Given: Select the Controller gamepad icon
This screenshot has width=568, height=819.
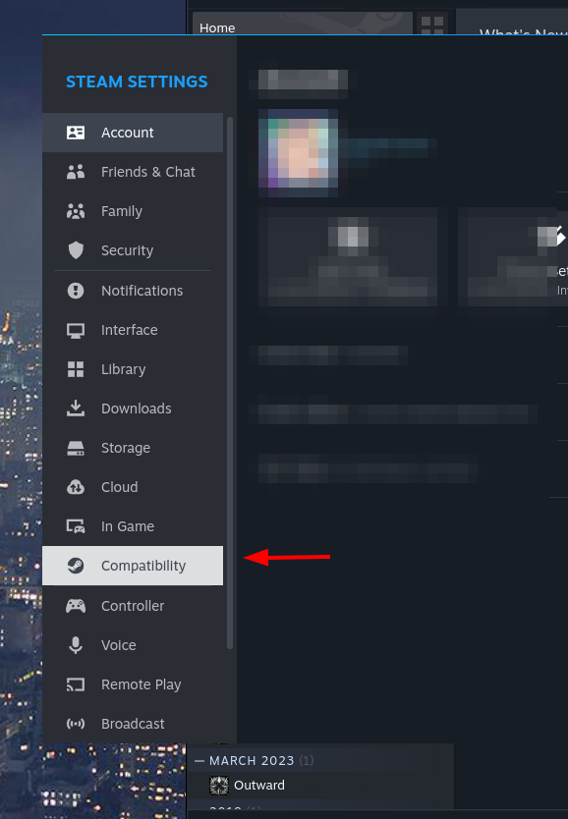Looking at the screenshot, I should tap(76, 606).
